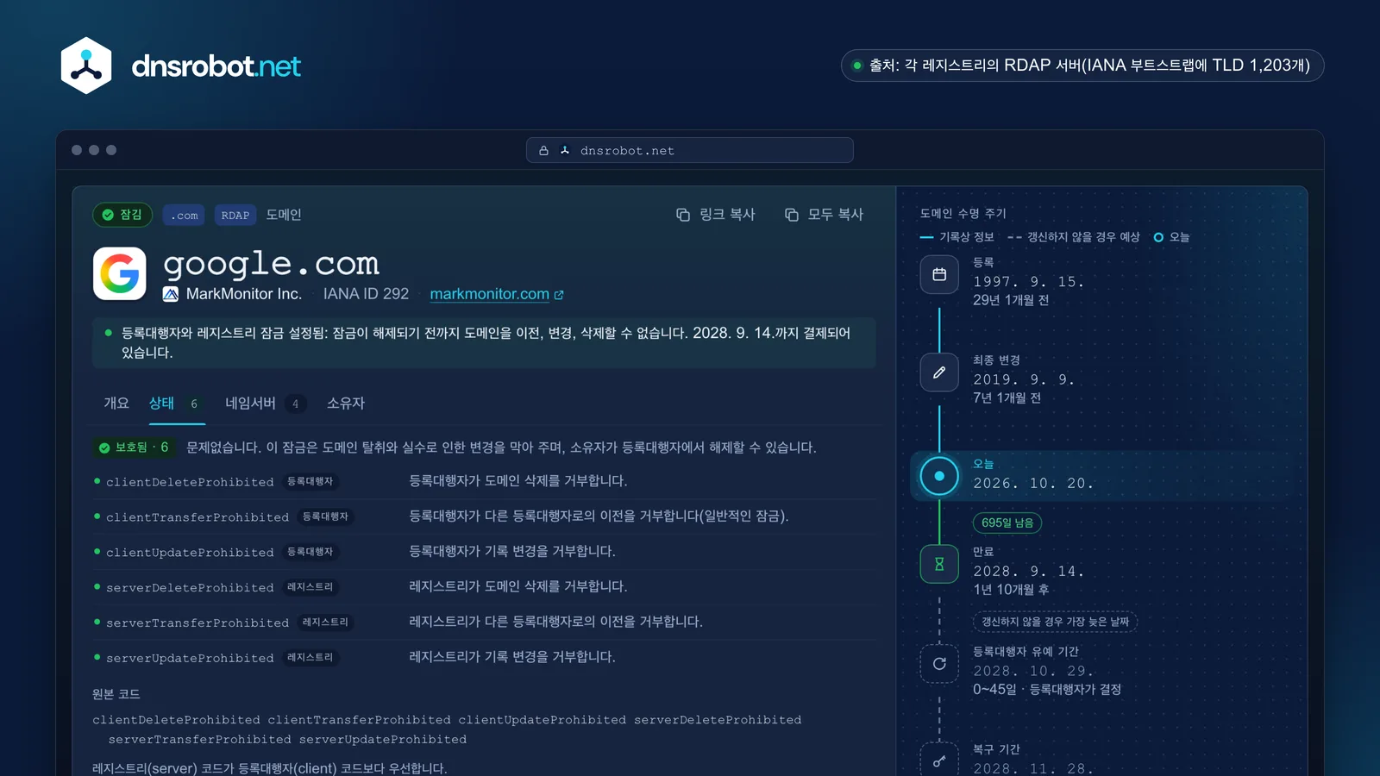Screen dimensions: 1380x776
Task: Click the calendar icon for 등록 date
Action: pos(939,275)
